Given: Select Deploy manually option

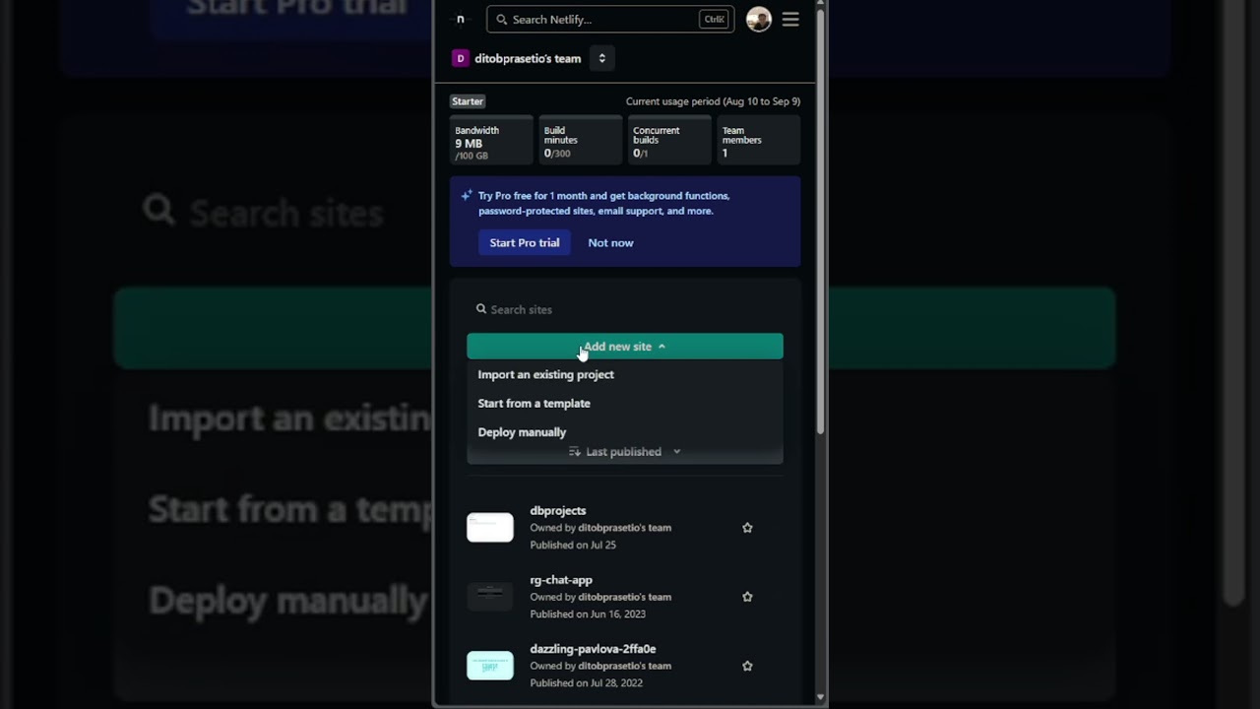Looking at the screenshot, I should point(522,432).
